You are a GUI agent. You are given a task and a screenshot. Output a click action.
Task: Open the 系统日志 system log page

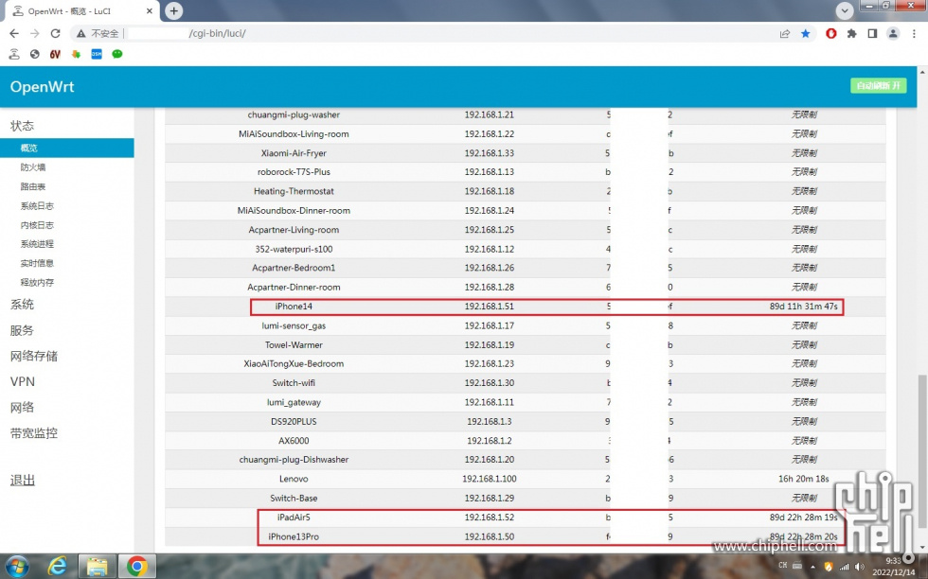pyautogui.click(x=37, y=206)
